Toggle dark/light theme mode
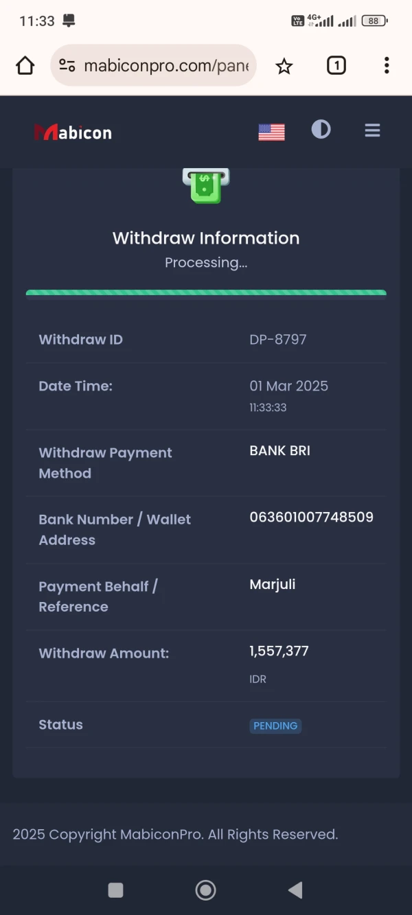Screen dimensions: 412x915 coord(321,130)
